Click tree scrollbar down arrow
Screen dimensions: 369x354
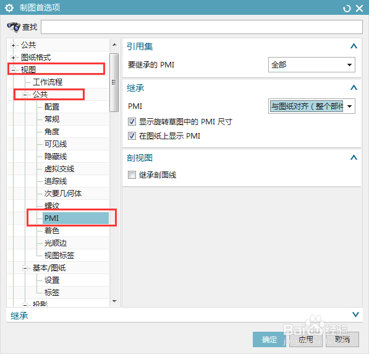click(114, 301)
